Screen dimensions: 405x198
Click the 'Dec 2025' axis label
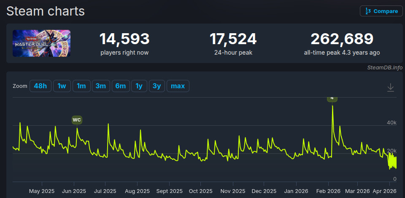pyautogui.click(x=264, y=191)
